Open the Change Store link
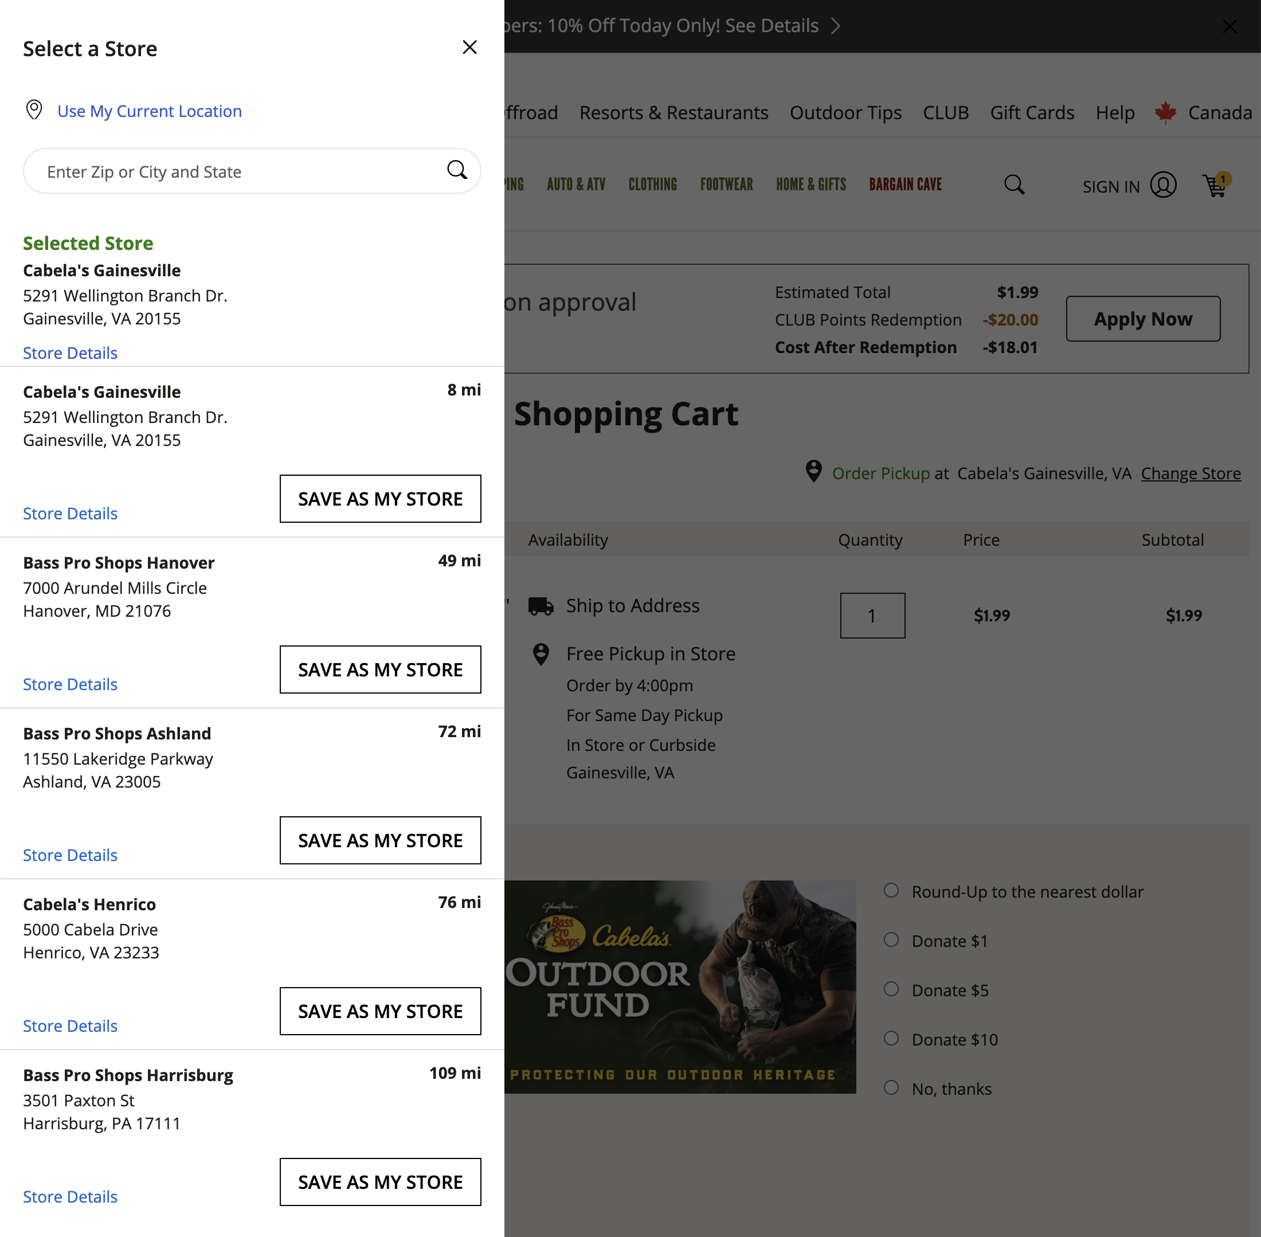Image resolution: width=1261 pixels, height=1237 pixels. click(1191, 473)
